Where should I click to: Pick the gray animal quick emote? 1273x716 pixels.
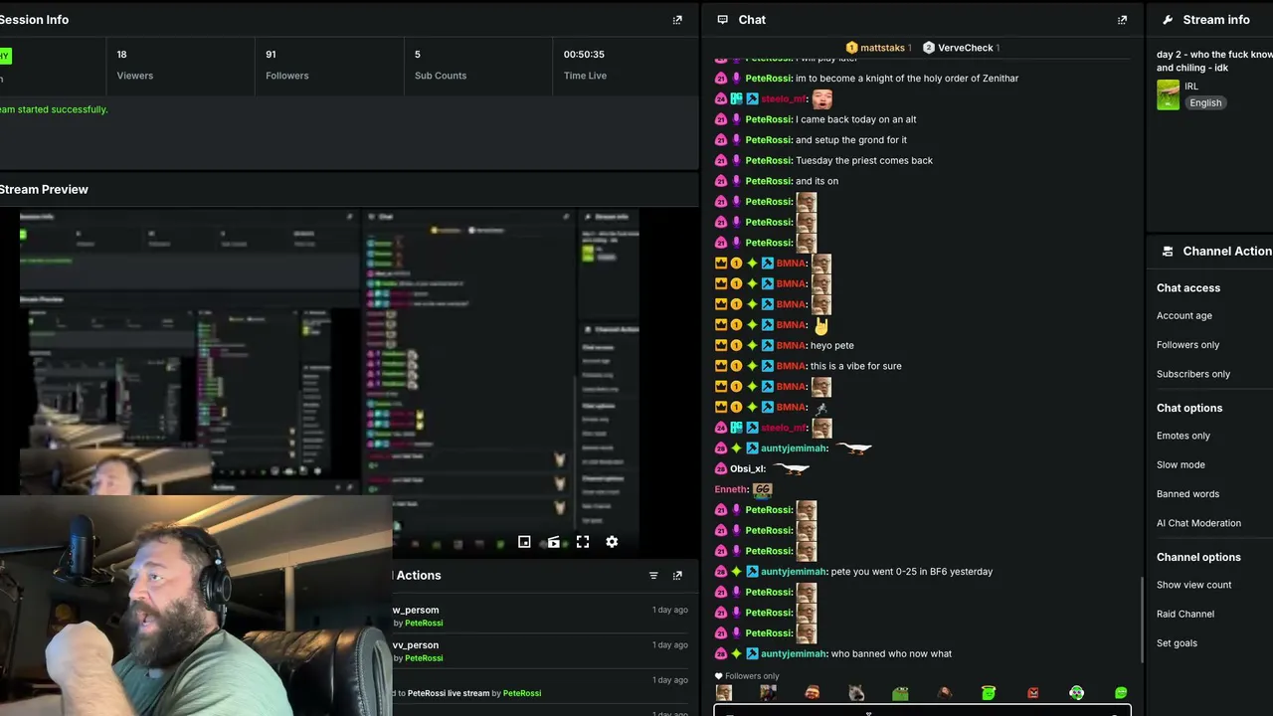856,693
